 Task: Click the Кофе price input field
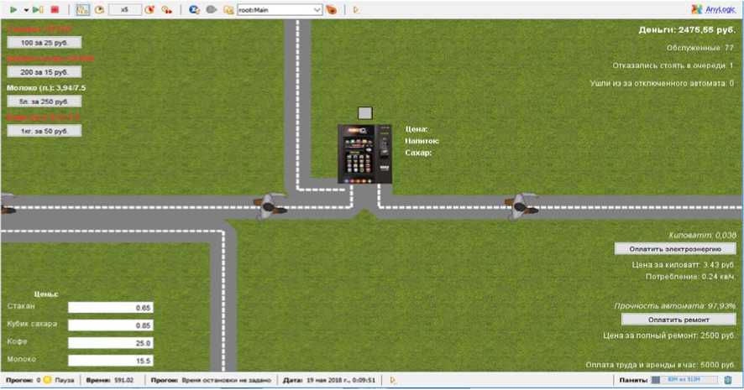(x=111, y=342)
